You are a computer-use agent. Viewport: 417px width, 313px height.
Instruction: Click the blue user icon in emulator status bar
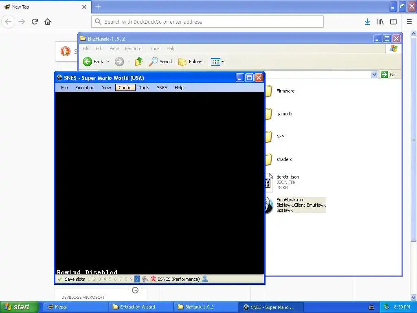click(205, 279)
